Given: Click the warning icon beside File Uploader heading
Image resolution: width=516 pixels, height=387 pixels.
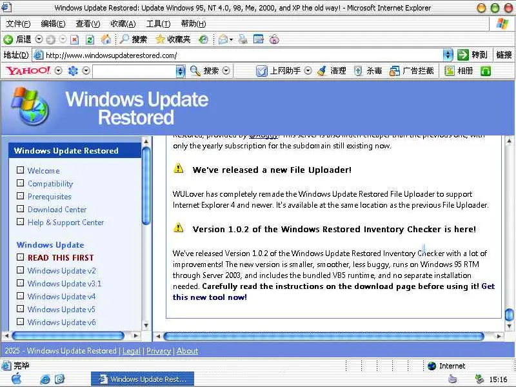Looking at the screenshot, I should 179,168.
